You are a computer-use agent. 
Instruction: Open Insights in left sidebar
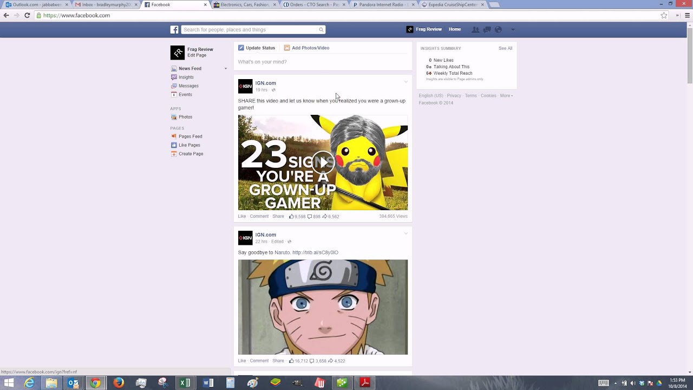tap(186, 77)
